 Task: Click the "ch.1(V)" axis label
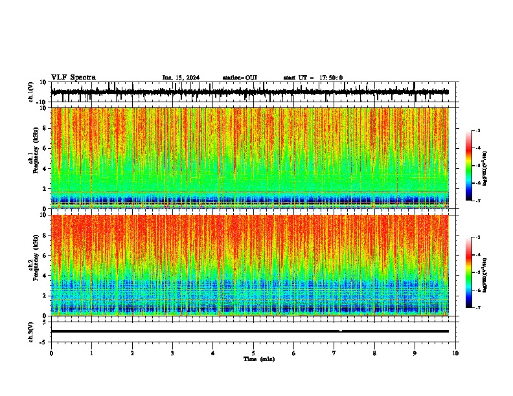(31, 92)
